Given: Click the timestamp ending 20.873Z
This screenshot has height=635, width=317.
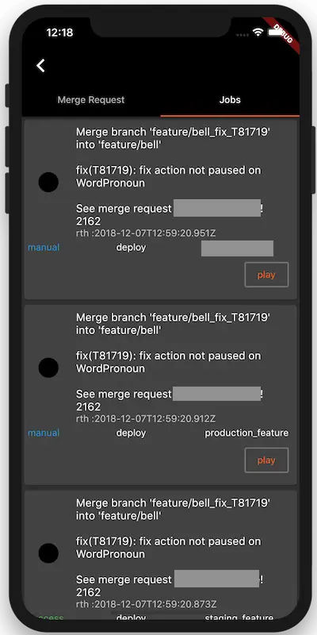Looking at the screenshot, I should click(x=146, y=604).
